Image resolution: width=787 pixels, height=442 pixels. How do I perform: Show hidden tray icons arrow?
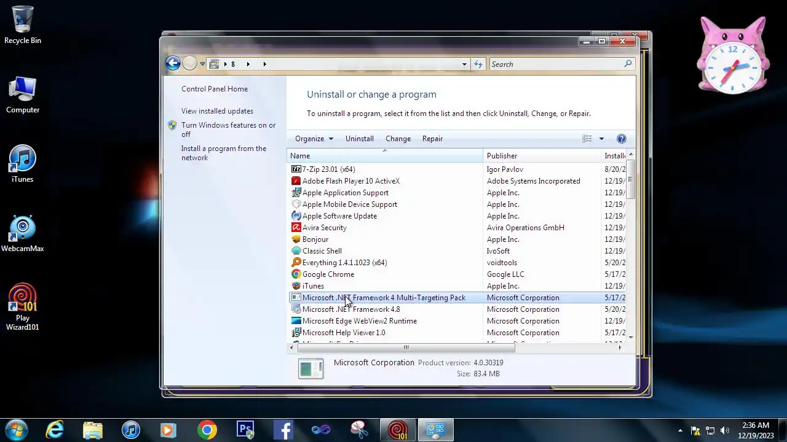click(680, 430)
